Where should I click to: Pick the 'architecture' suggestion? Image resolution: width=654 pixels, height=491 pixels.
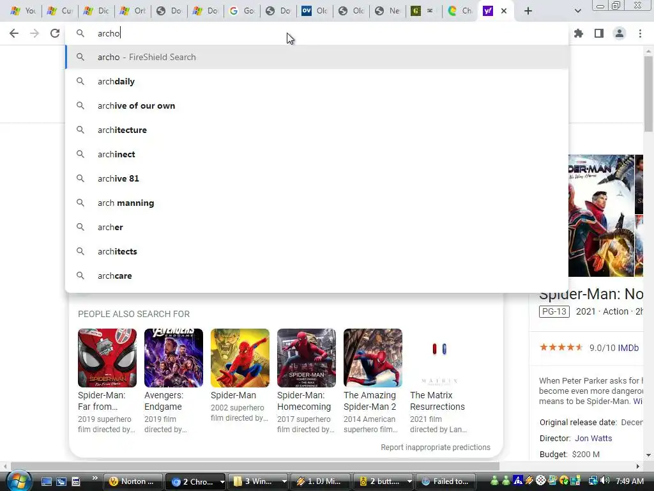317,130
